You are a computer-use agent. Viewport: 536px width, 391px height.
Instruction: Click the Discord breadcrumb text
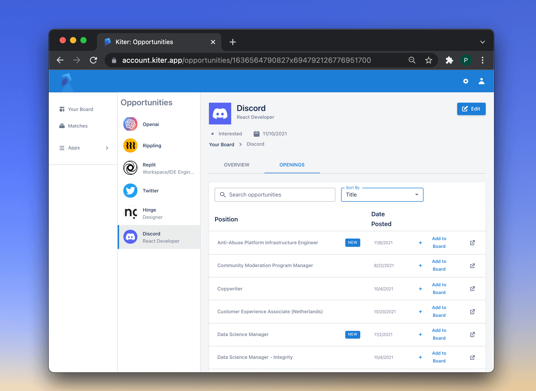click(x=255, y=144)
